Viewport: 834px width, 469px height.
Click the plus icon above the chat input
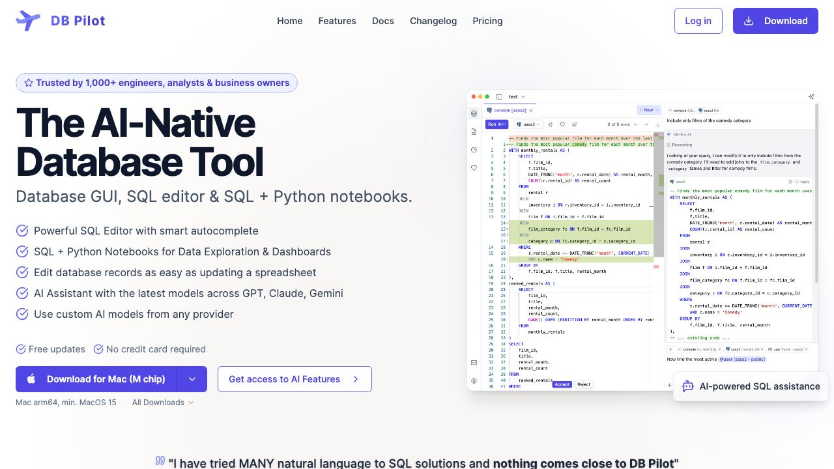pos(670,350)
